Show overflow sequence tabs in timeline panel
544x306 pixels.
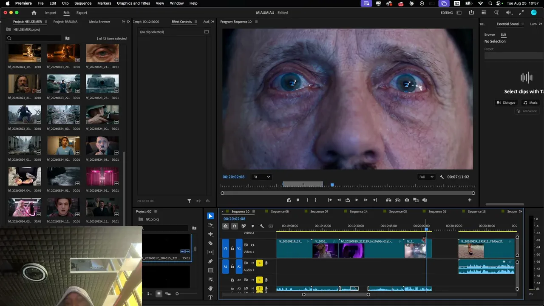521,212
